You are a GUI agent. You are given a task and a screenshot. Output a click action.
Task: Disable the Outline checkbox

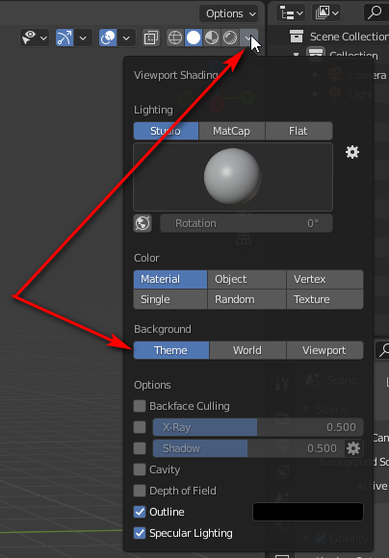[140, 512]
